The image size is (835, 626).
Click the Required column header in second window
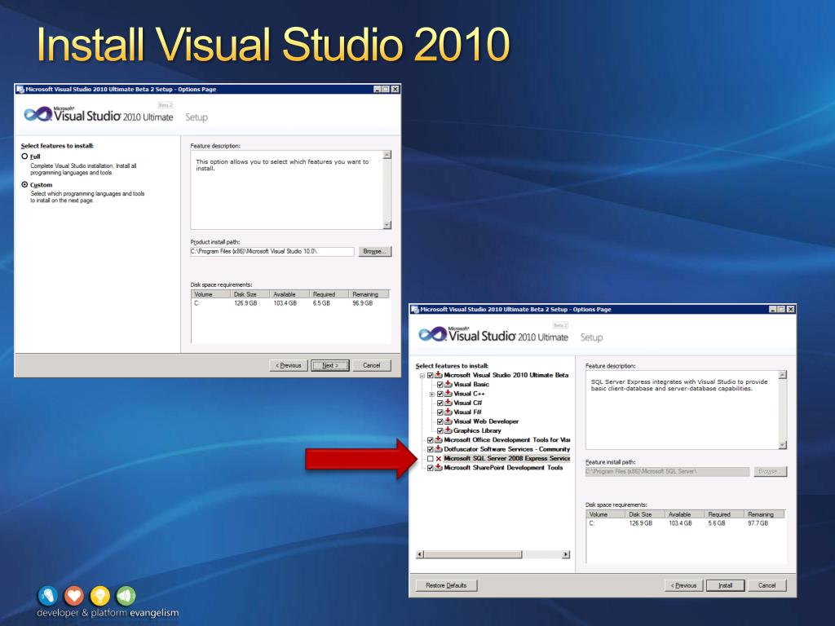(x=723, y=514)
